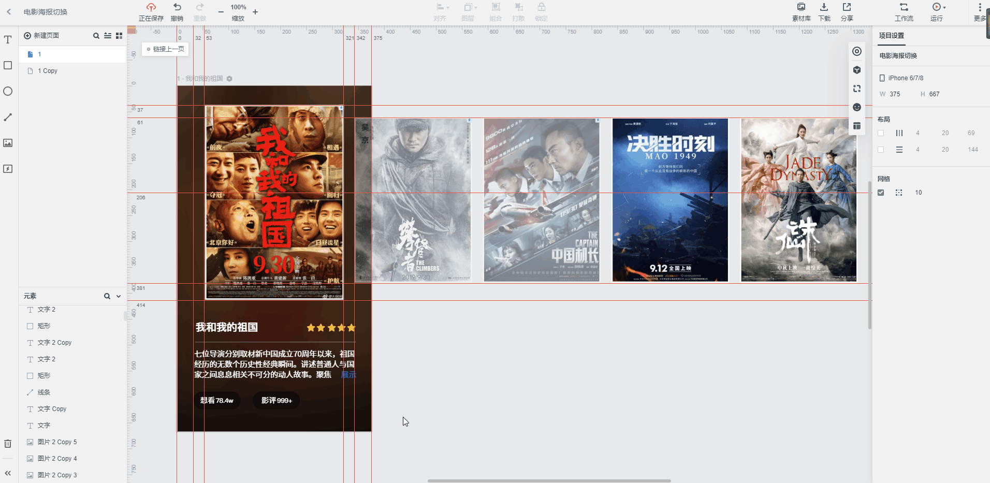
Task: Open the 运行 dropdown arrow
Action: 944,7
